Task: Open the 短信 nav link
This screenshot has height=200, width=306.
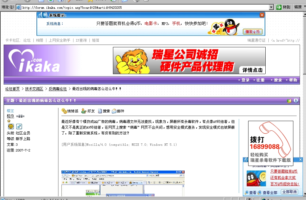Action: (95, 40)
